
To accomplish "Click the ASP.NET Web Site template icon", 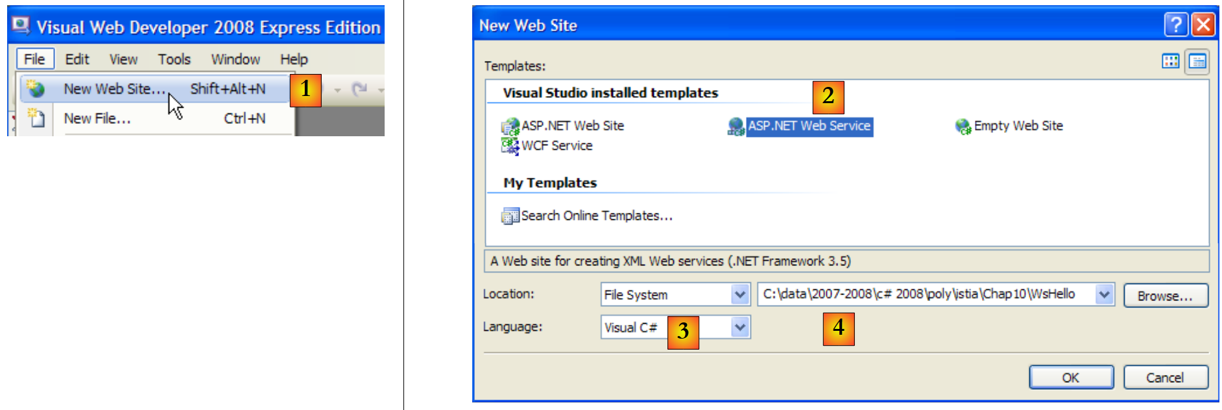I will tap(510, 126).
